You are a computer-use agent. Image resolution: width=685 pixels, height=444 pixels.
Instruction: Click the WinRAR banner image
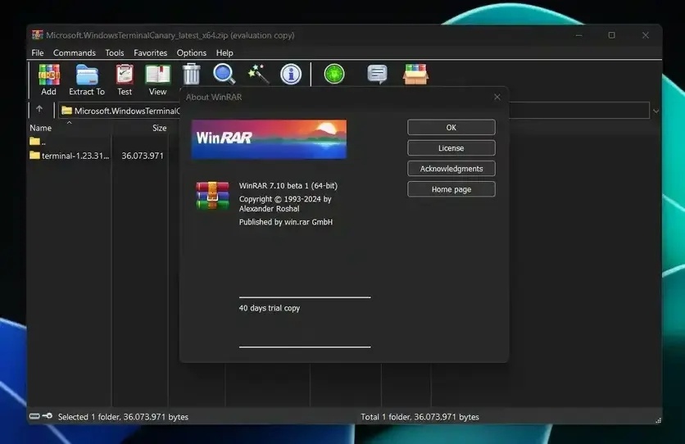click(269, 139)
